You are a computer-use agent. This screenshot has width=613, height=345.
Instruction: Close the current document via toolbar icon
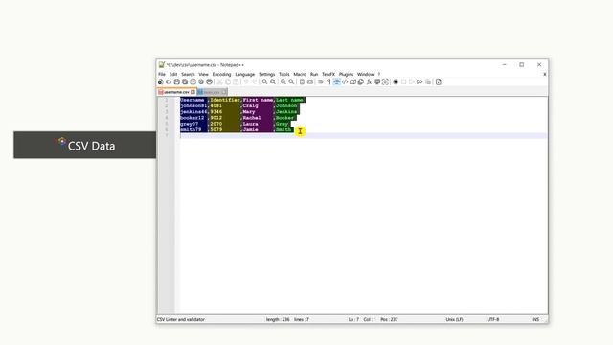[x=193, y=81]
